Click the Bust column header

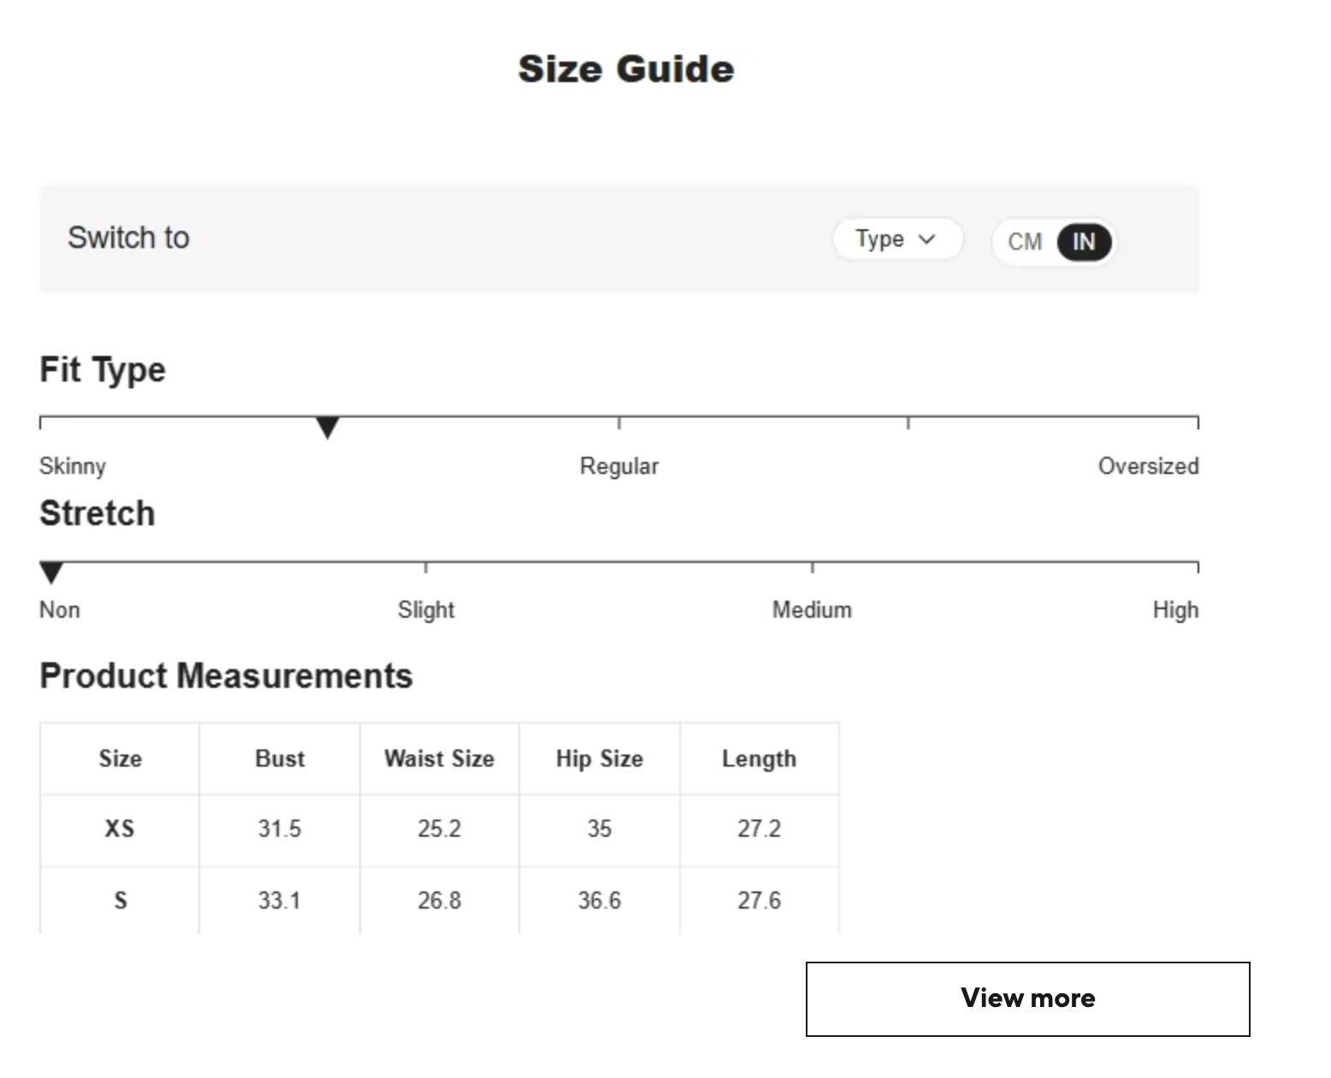280,759
